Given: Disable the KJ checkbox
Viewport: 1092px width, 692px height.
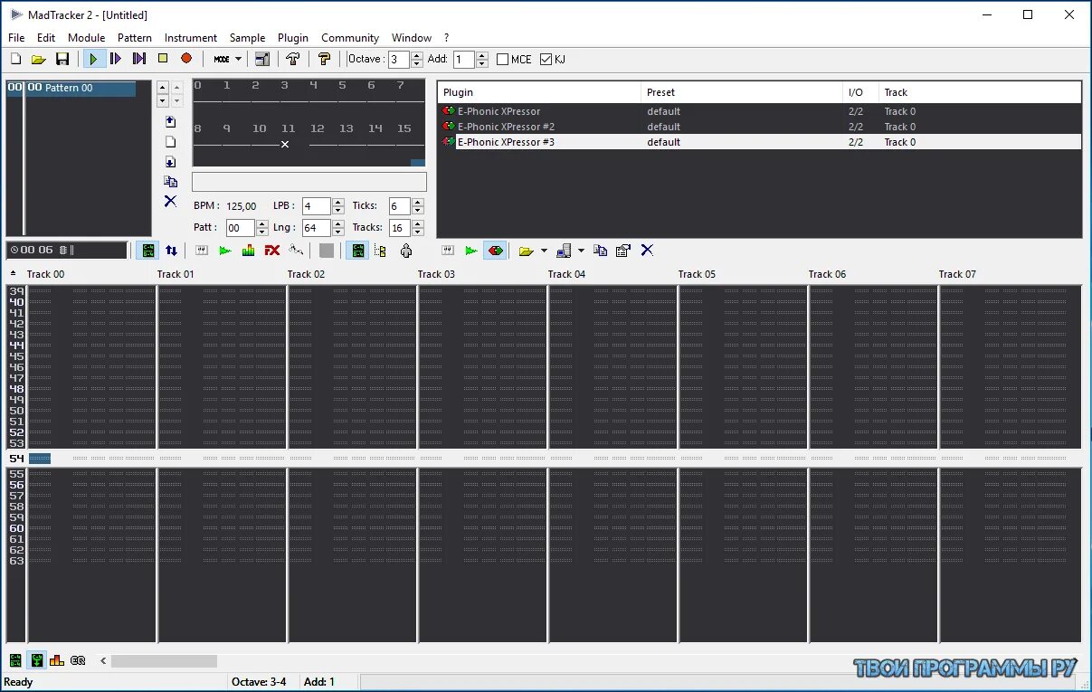Looking at the screenshot, I should [x=546, y=59].
